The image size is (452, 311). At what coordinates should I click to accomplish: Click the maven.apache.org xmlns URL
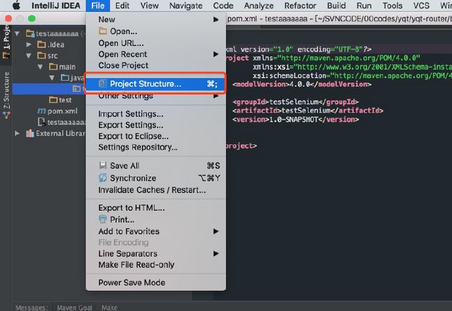pos(349,58)
